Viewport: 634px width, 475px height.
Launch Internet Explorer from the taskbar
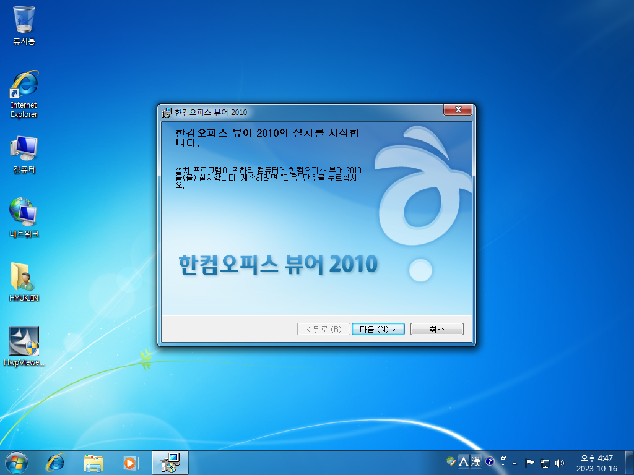[55, 463]
